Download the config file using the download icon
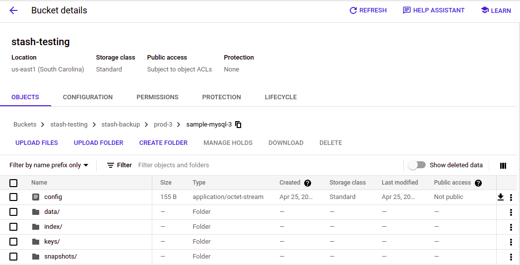Screen dimensions: 520x265 [x=501, y=197]
